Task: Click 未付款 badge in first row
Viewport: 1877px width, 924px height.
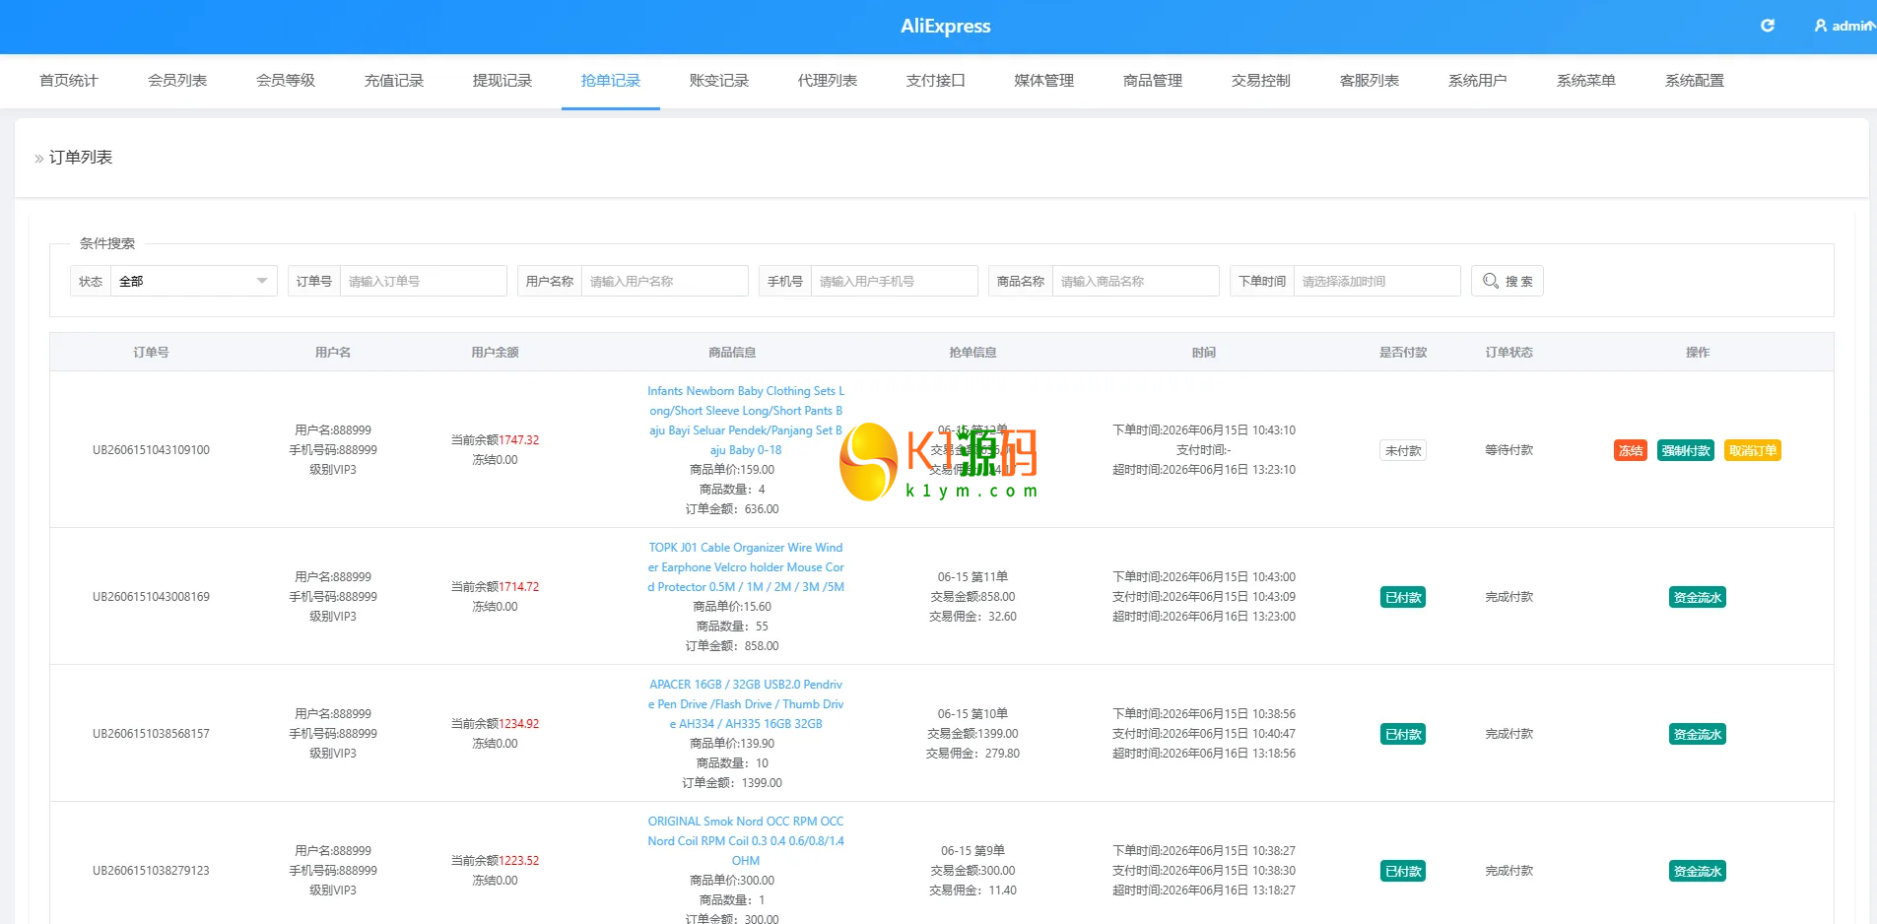Action: coord(1403,450)
